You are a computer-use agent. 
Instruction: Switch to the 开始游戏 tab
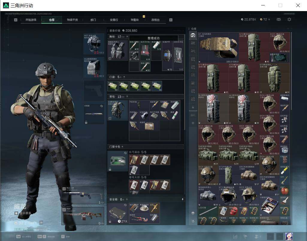click(x=31, y=20)
